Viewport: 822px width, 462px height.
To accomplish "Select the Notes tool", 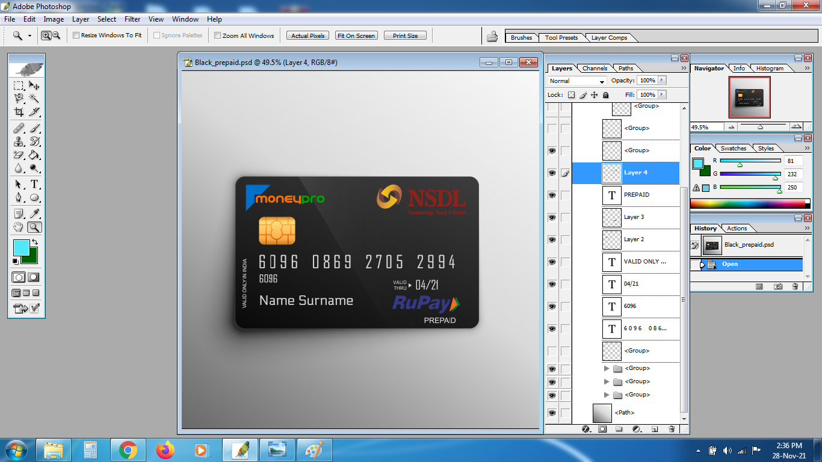I will (x=19, y=214).
